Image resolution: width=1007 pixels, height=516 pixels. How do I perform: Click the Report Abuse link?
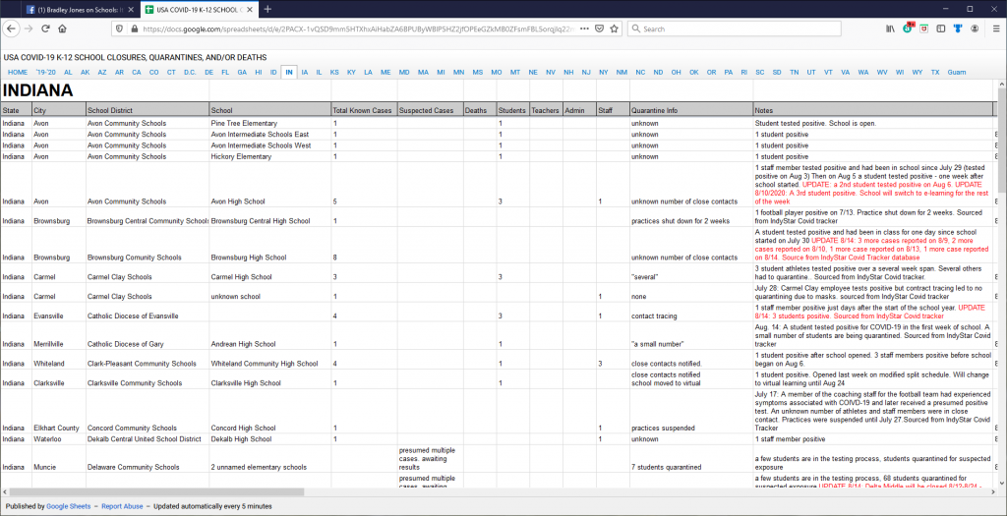point(123,506)
